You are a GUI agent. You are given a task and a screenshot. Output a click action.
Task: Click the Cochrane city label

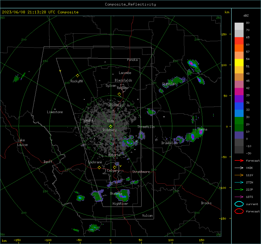click(95, 162)
